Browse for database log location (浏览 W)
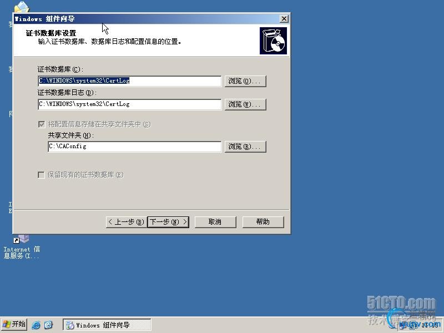The image size is (444, 333). [245, 104]
